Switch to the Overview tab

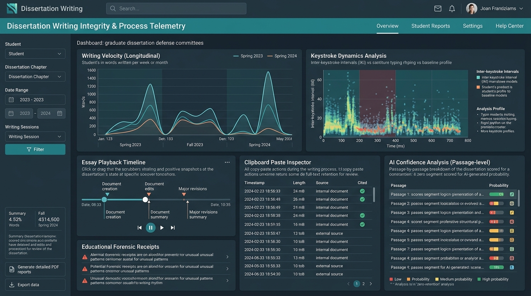pyautogui.click(x=387, y=26)
